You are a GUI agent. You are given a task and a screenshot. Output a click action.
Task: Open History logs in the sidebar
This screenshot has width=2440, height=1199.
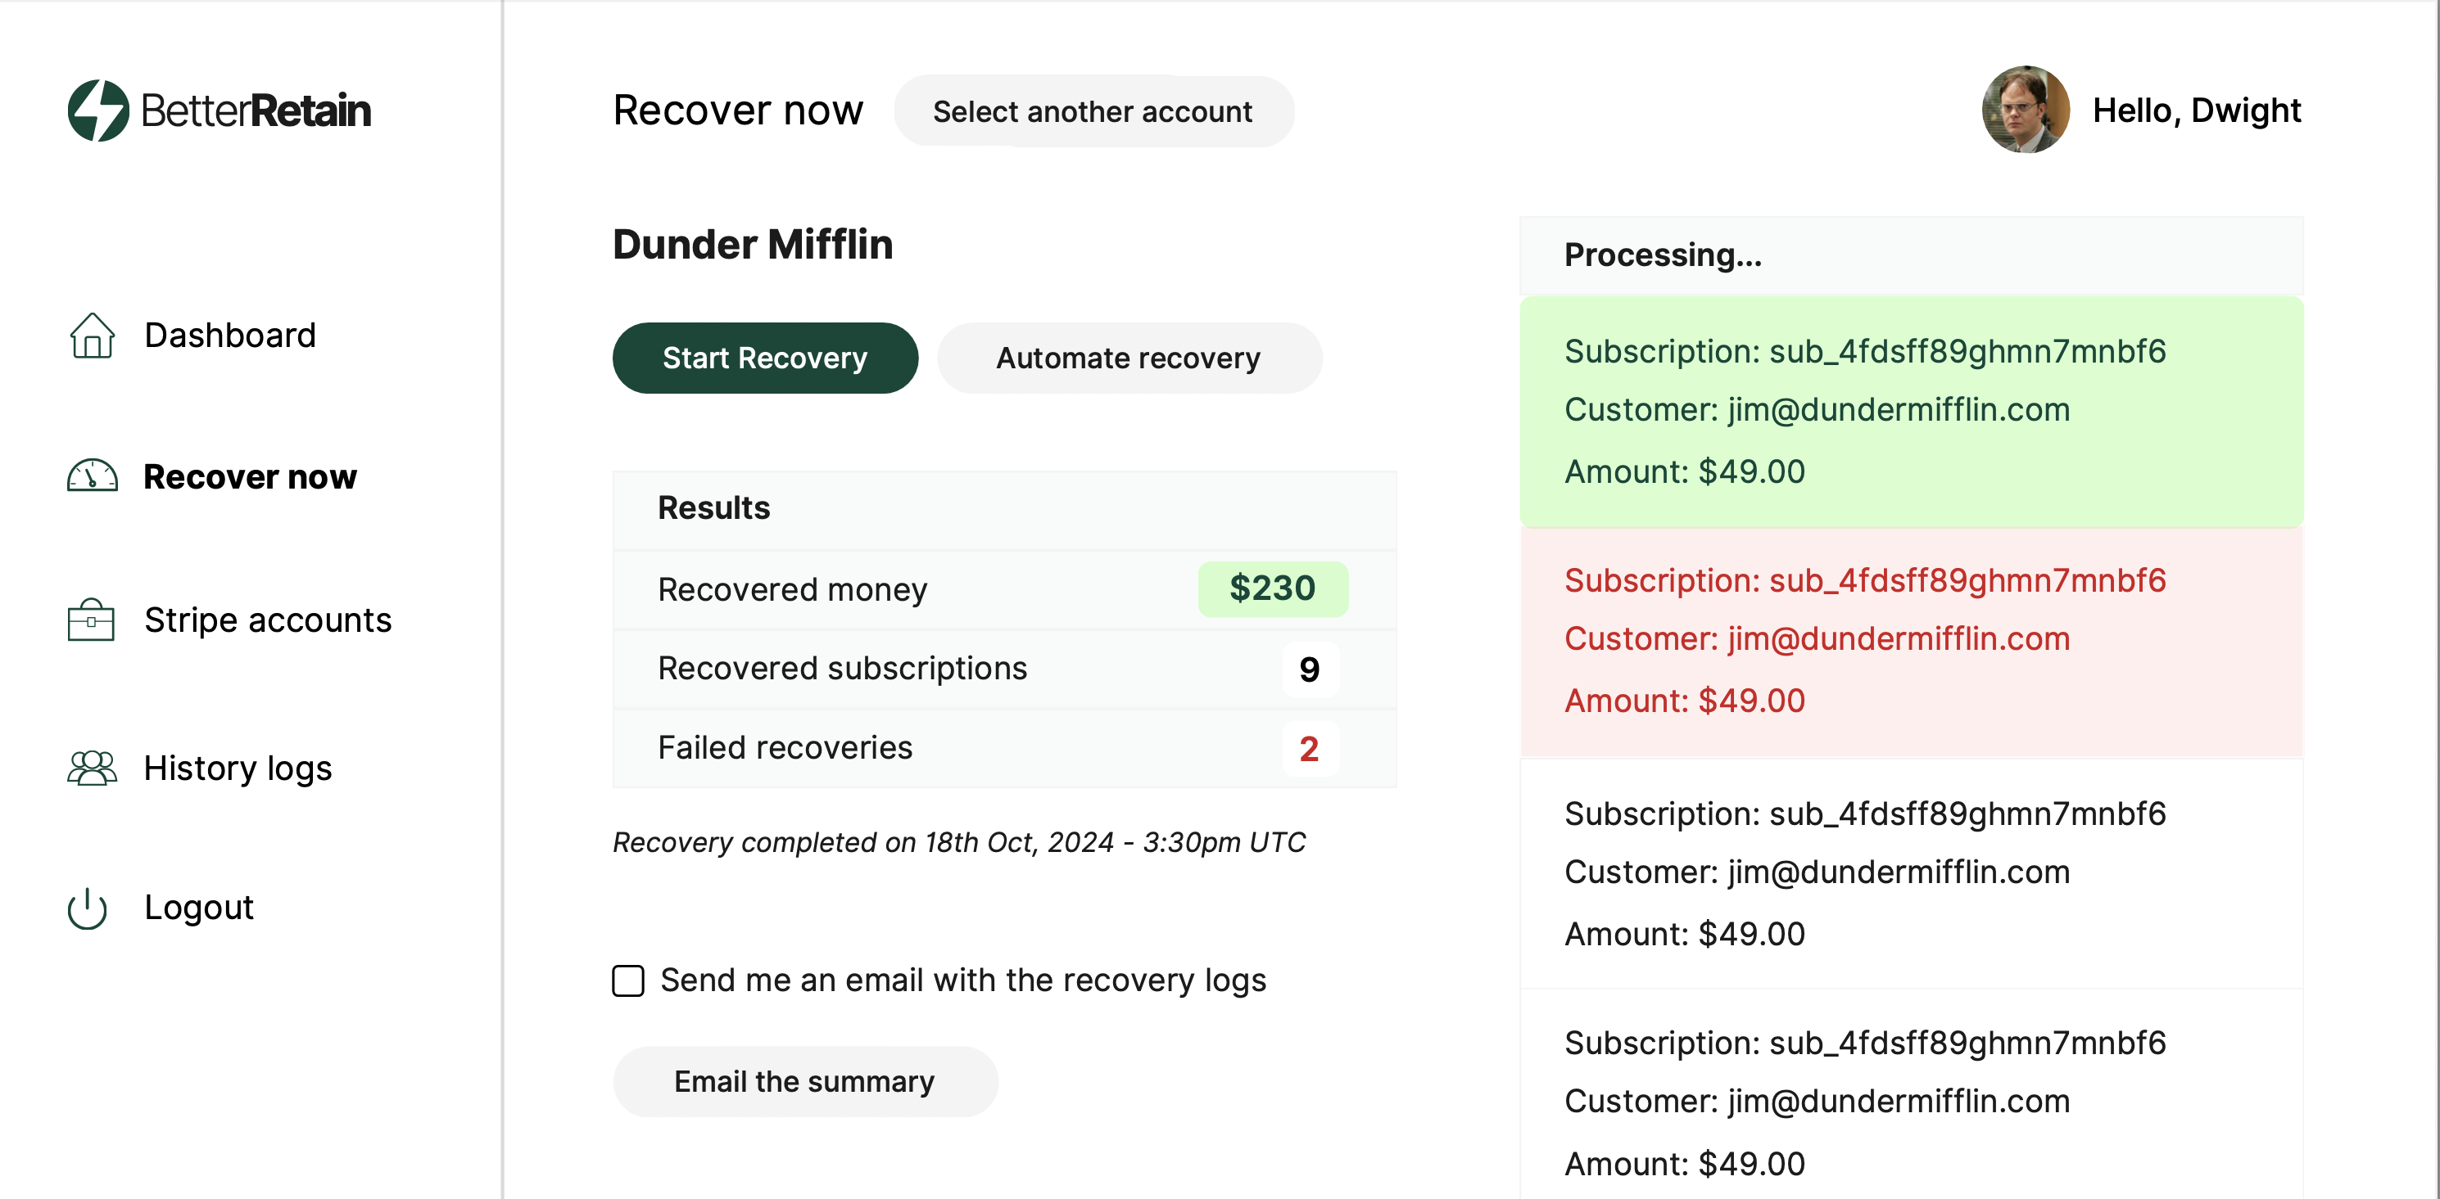point(238,768)
